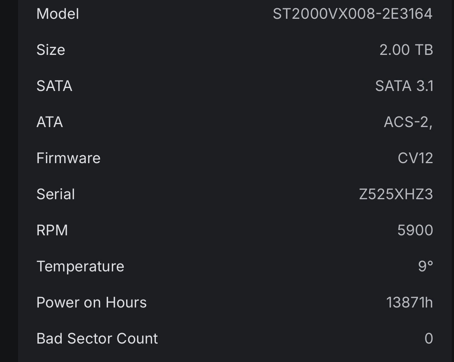Click the Size label
The height and width of the screenshot is (362, 454).
click(51, 50)
